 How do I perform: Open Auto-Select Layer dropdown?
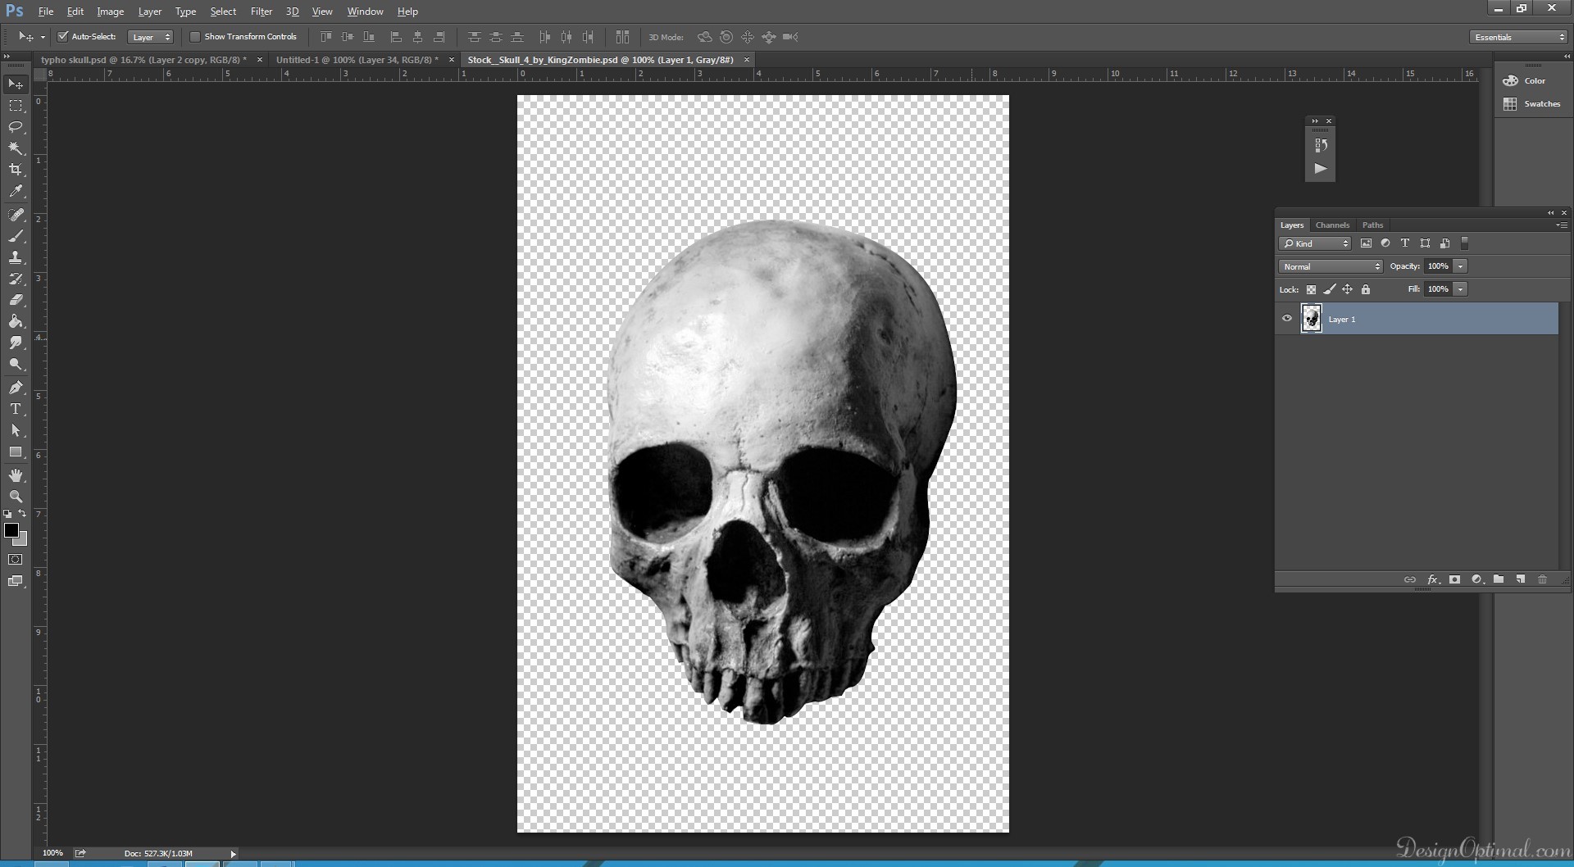(151, 37)
